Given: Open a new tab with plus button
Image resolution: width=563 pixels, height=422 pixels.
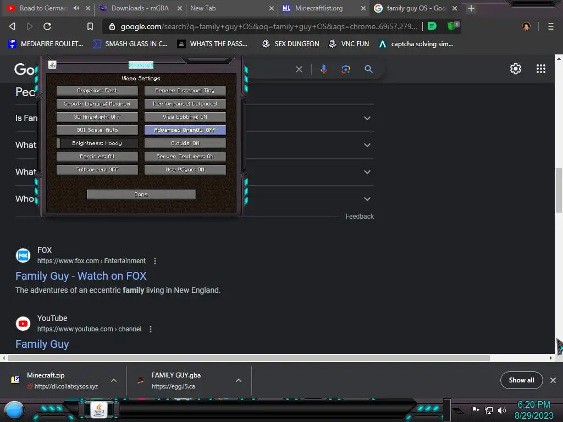Looking at the screenshot, I should (471, 8).
